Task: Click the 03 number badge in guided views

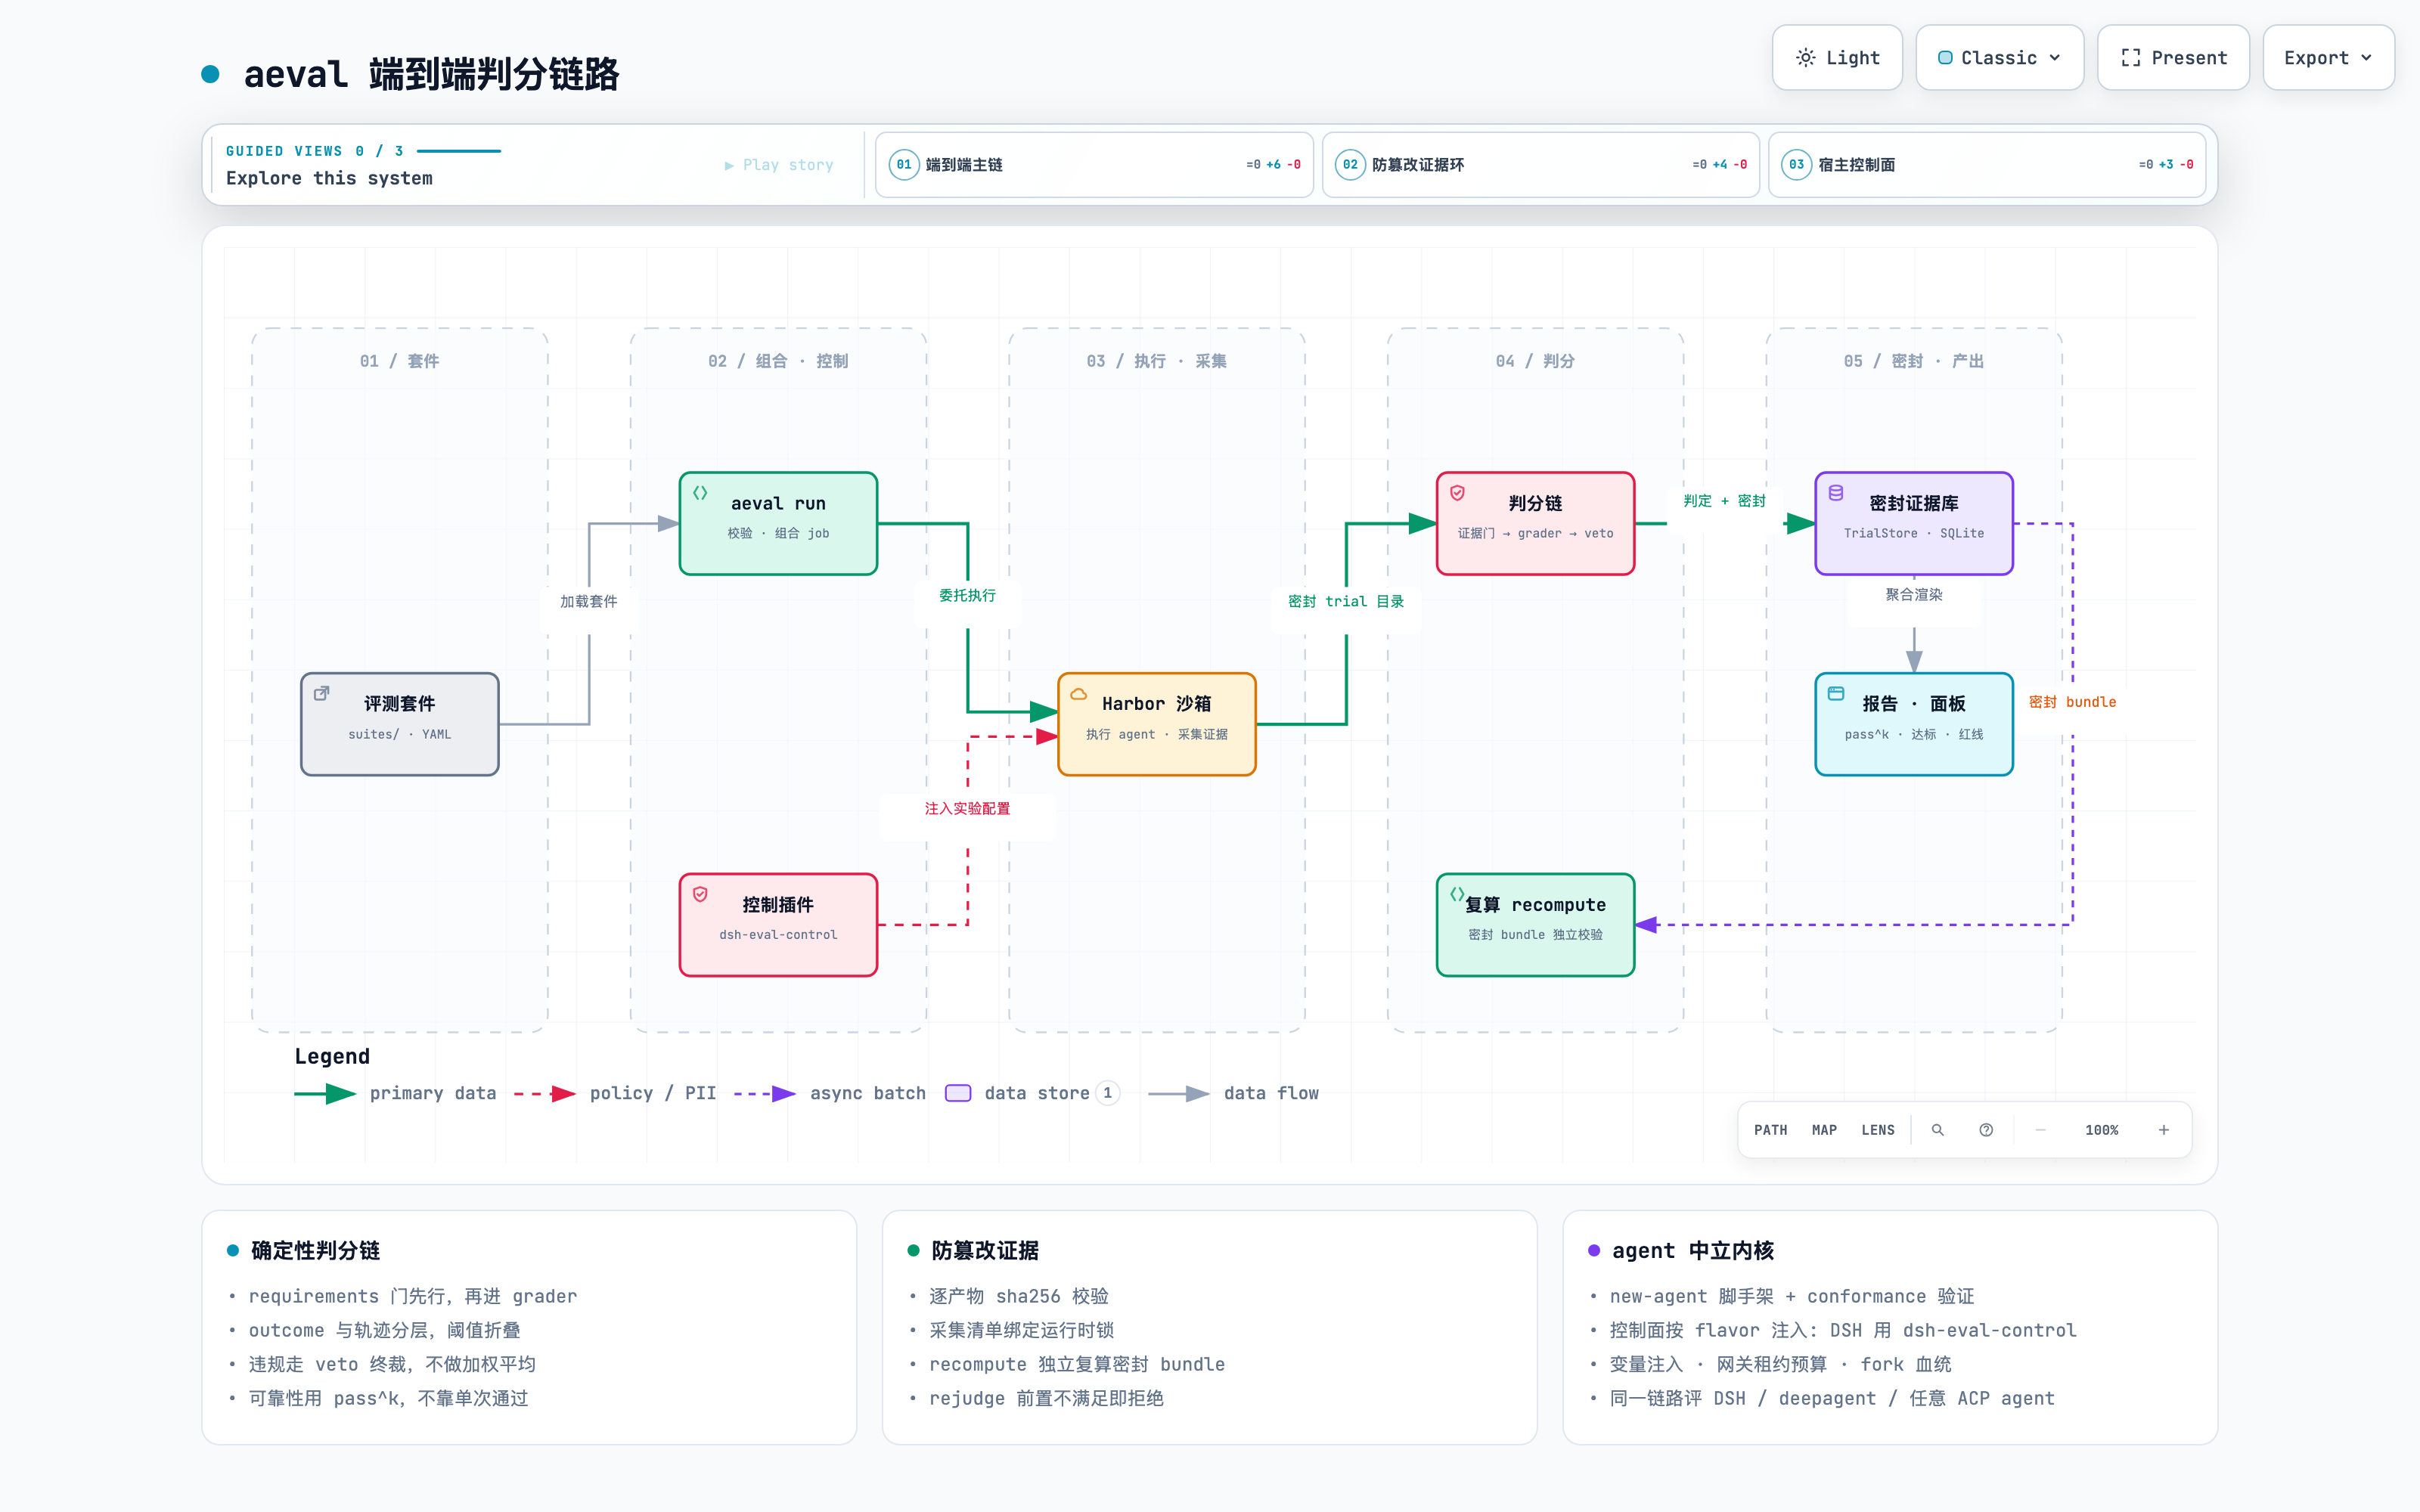Action: (x=1797, y=165)
